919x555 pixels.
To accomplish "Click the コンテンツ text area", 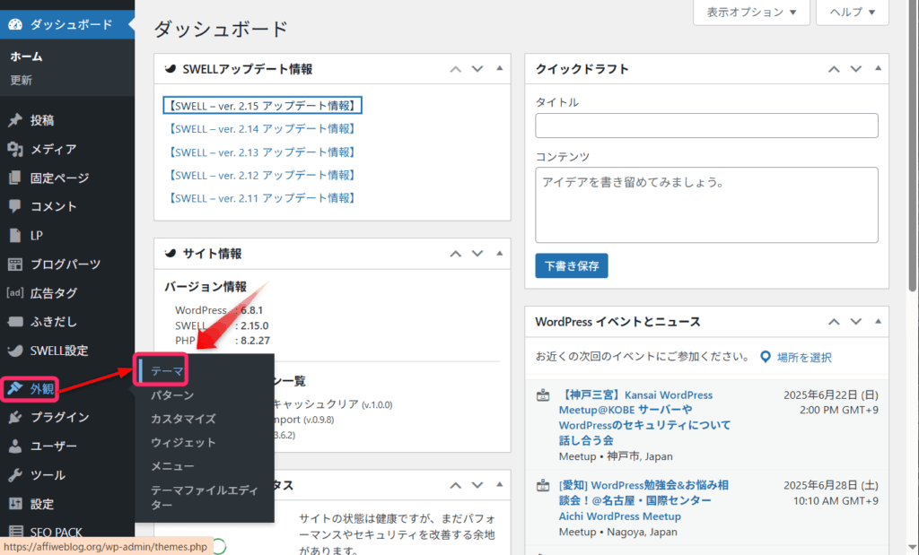I will click(706, 205).
